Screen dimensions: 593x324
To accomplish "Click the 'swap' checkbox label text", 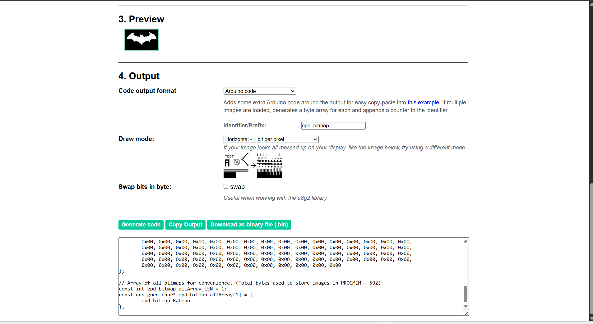I will [237, 187].
